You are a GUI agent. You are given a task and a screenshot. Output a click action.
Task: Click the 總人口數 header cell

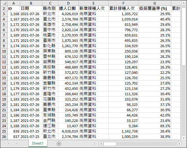69,8
